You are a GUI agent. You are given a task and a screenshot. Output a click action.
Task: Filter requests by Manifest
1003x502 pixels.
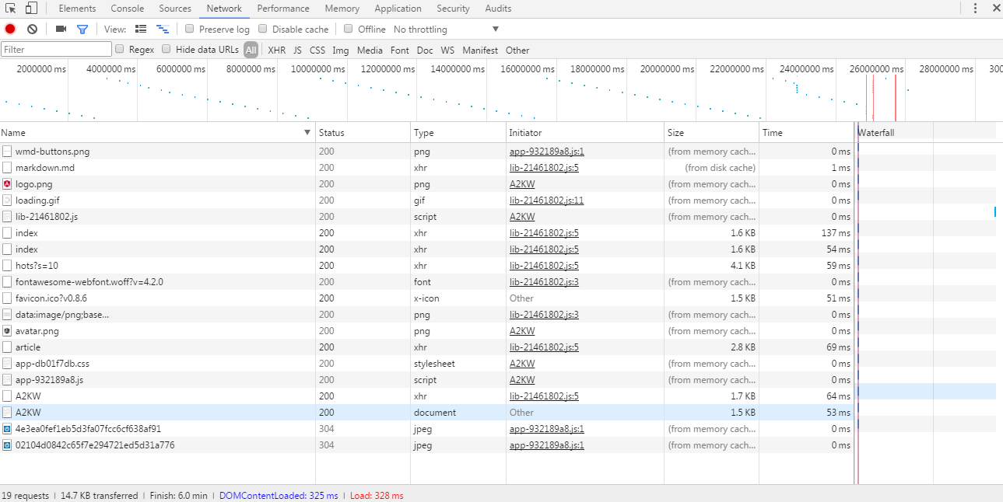[480, 50]
